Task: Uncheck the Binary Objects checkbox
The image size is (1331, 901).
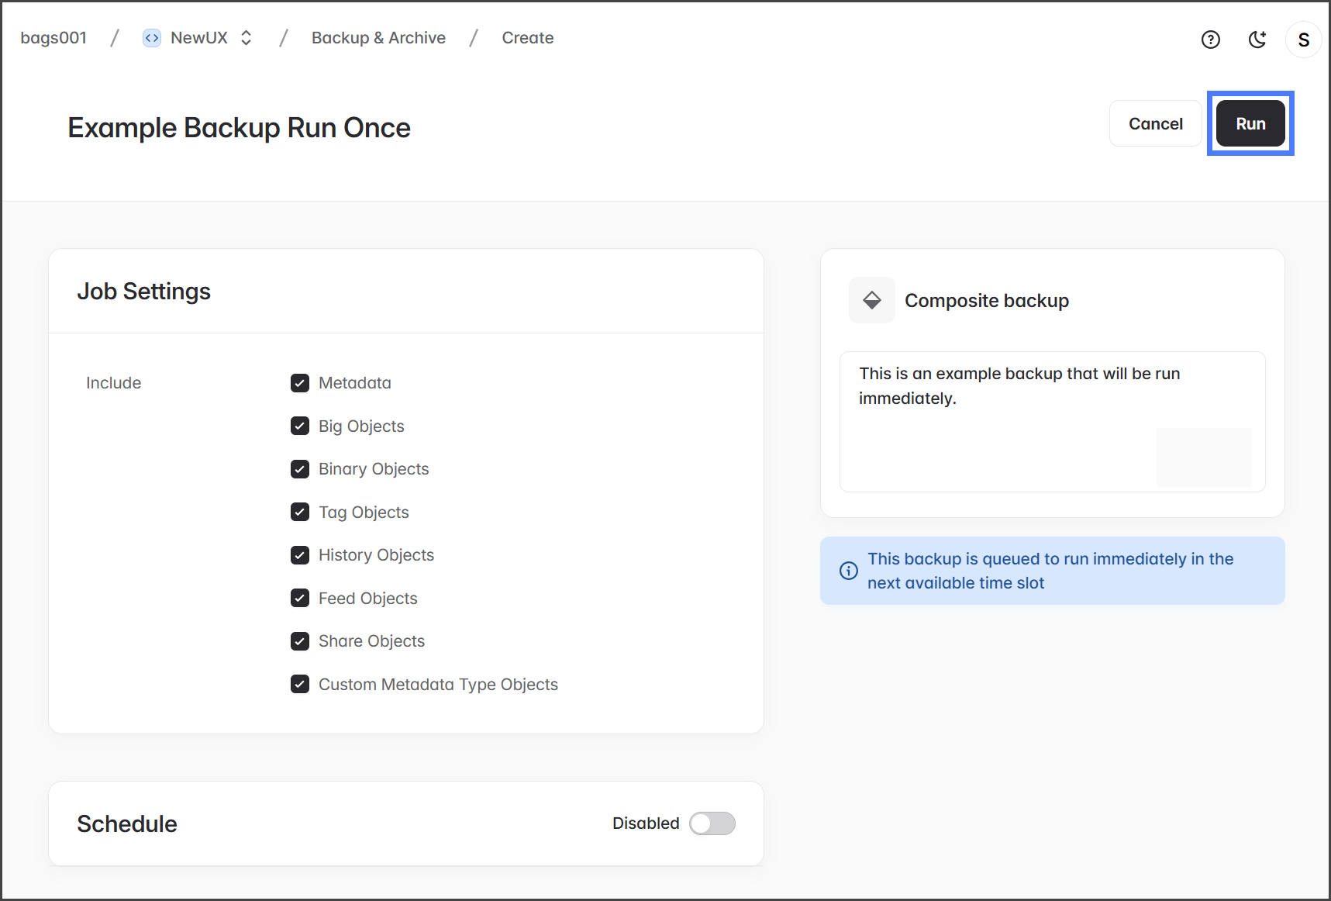Action: [x=300, y=469]
